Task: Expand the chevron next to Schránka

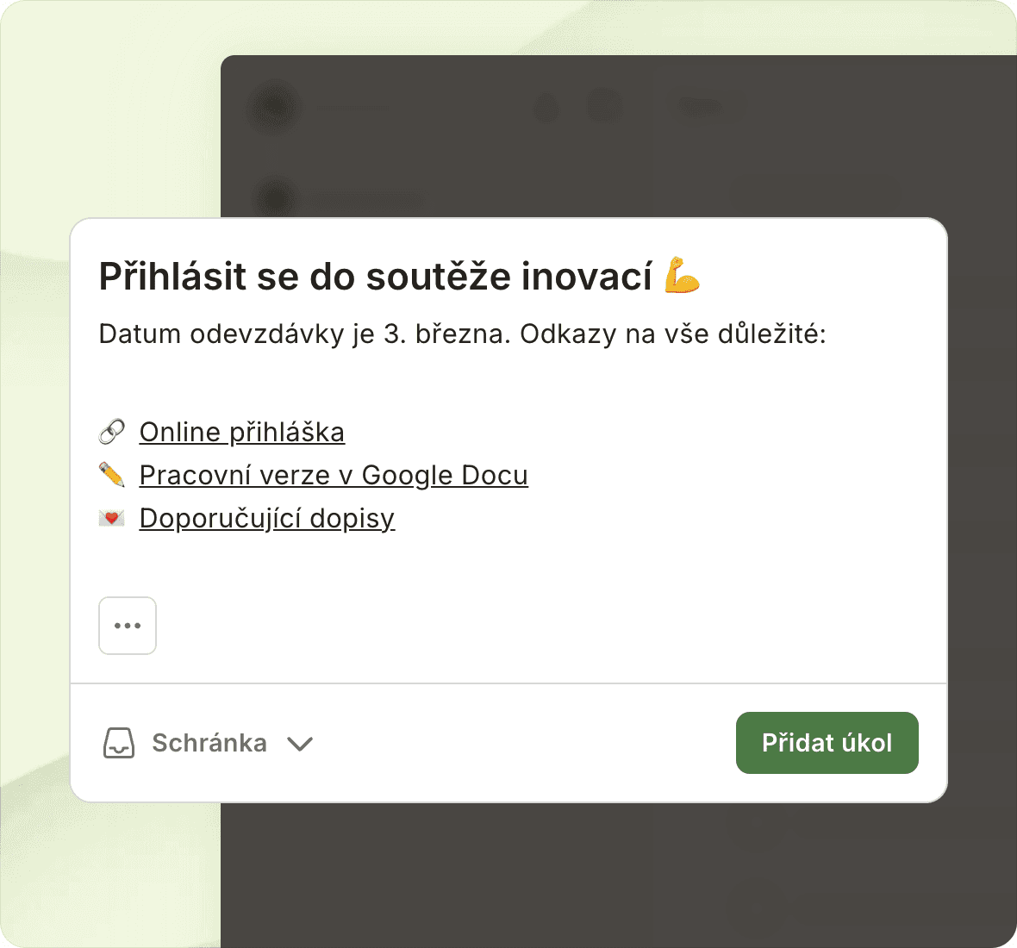Action: pyautogui.click(x=300, y=744)
